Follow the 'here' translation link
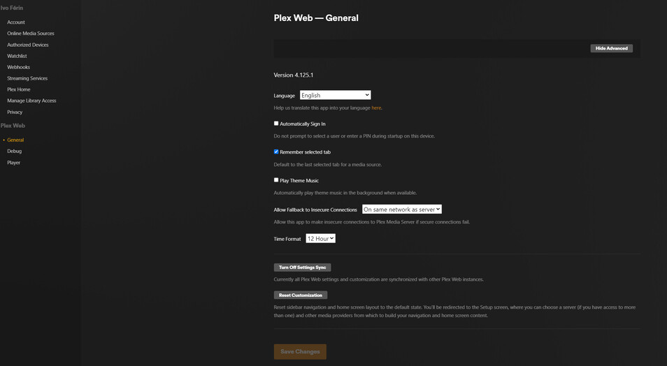667x366 pixels. tap(376, 108)
